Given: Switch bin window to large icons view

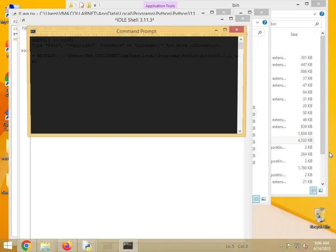Looking at the screenshot, I should (x=321, y=190).
